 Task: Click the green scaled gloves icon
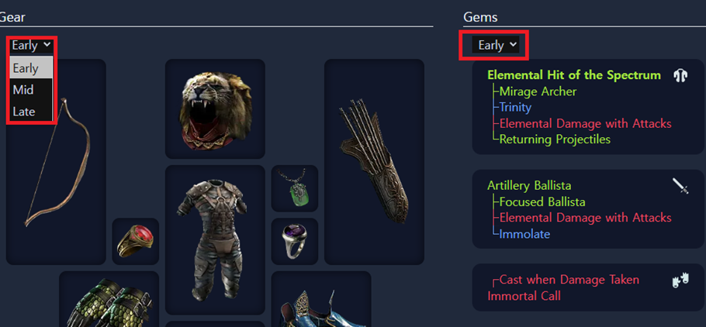[x=109, y=303]
